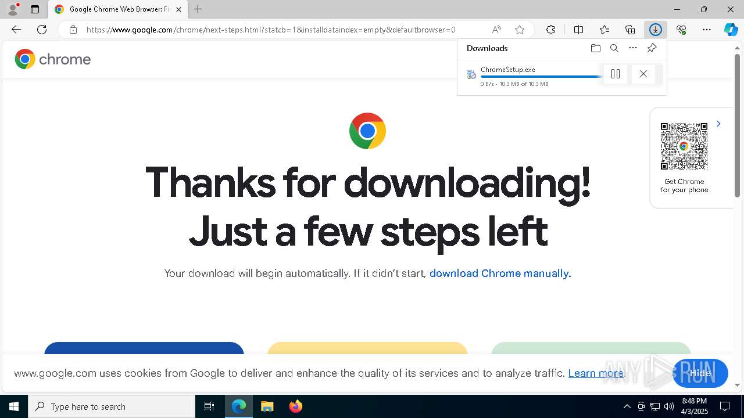Add this page to favorites star

tap(520, 30)
